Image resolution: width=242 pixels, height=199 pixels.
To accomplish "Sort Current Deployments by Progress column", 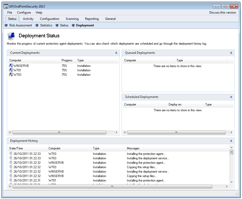I will tap(68, 60).
